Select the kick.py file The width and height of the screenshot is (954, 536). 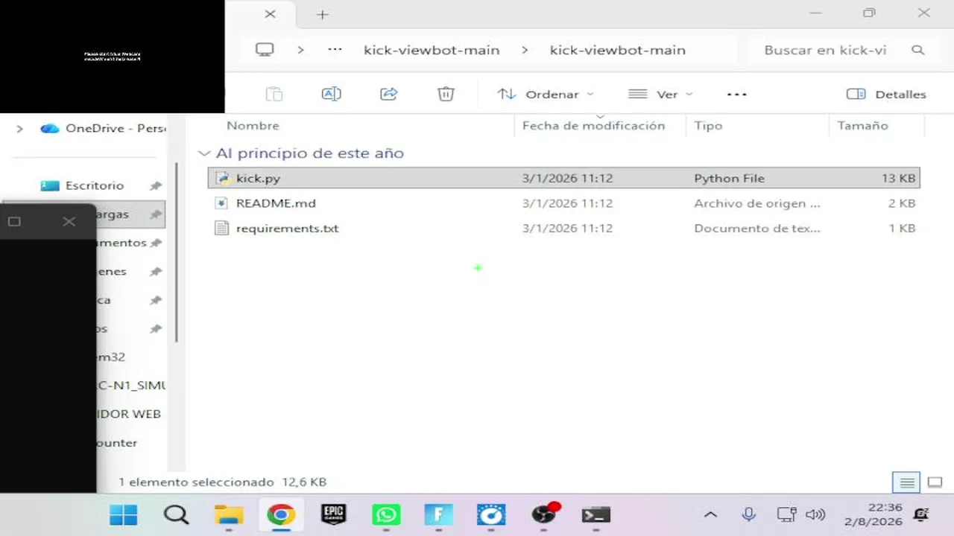click(x=563, y=178)
